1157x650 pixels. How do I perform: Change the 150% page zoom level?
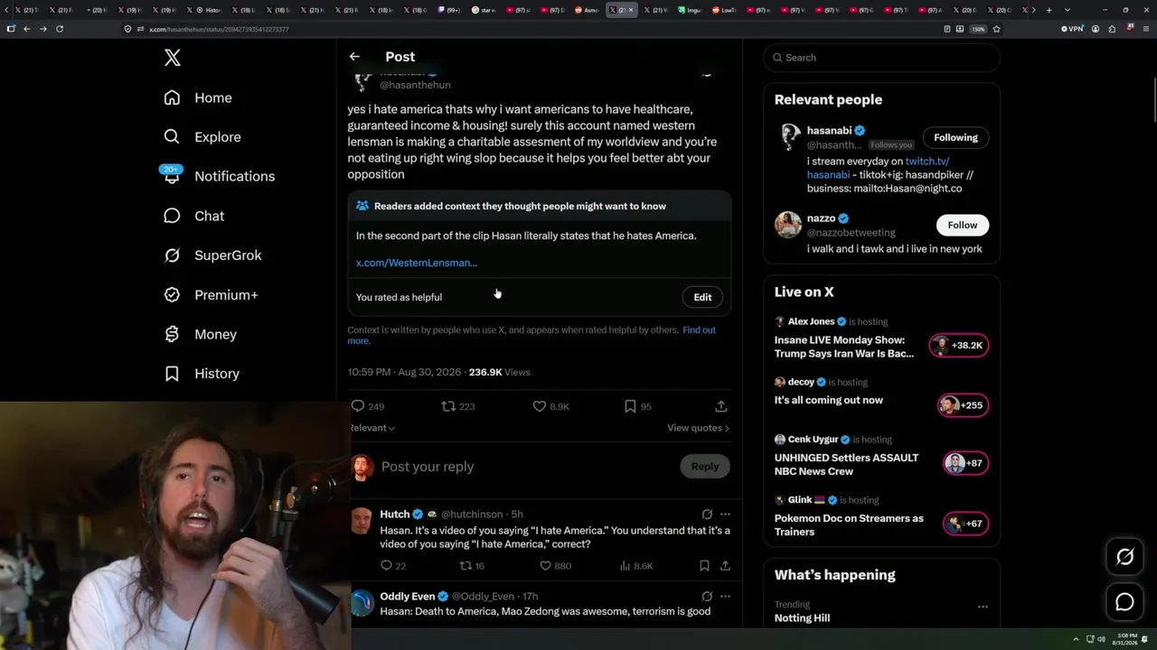(978, 29)
